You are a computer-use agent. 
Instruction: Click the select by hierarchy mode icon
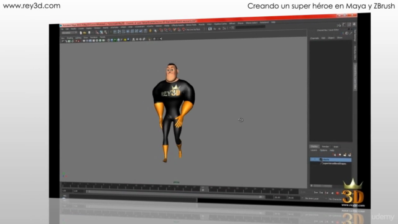click(x=97, y=32)
